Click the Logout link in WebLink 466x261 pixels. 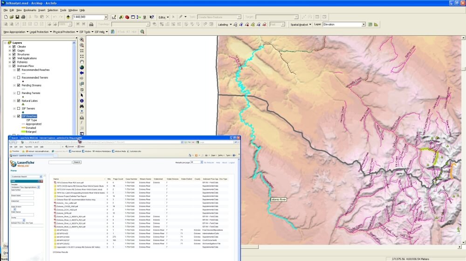(x=232, y=162)
